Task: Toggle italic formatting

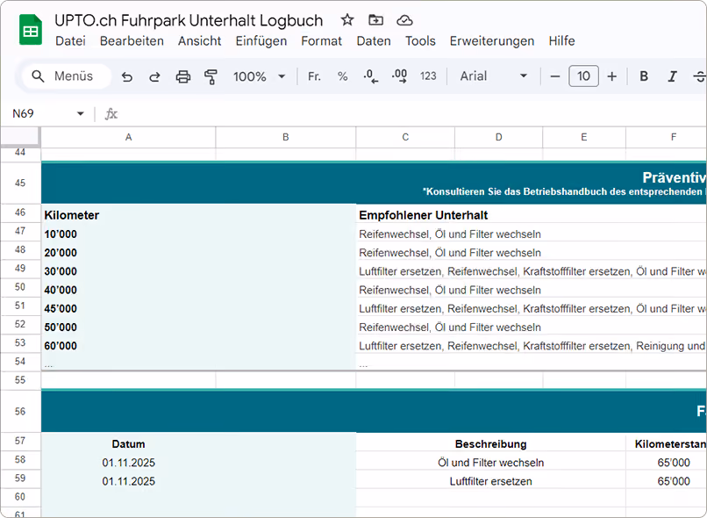Action: [672, 76]
